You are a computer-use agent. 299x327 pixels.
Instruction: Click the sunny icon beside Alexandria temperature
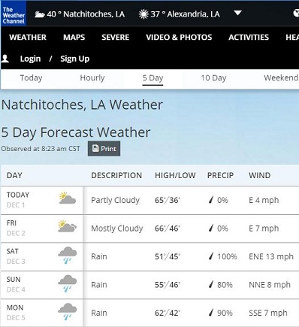tap(143, 14)
